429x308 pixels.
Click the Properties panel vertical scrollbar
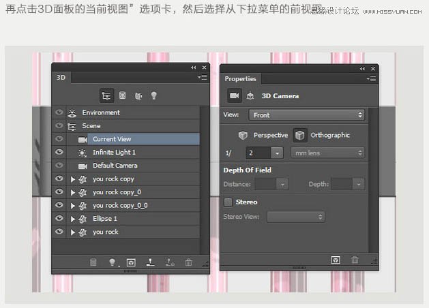[373, 181]
